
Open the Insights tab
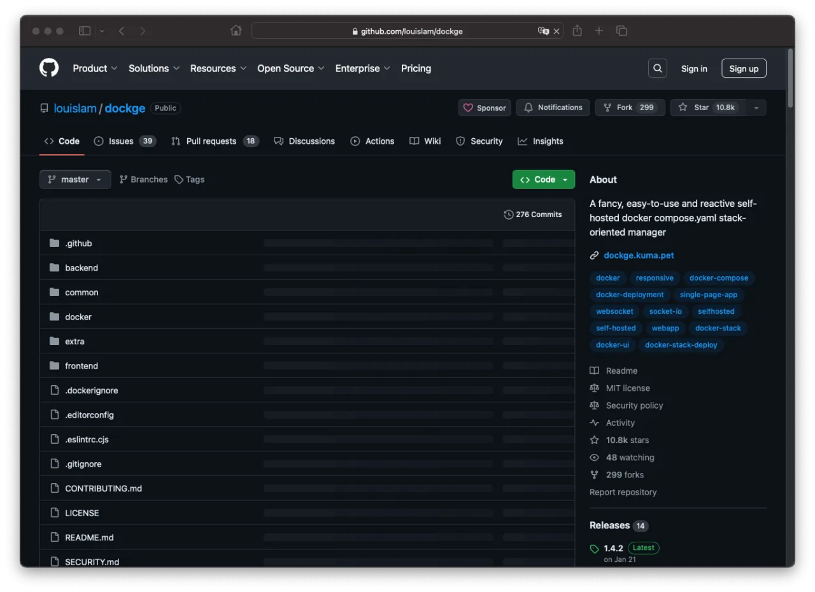(x=541, y=141)
